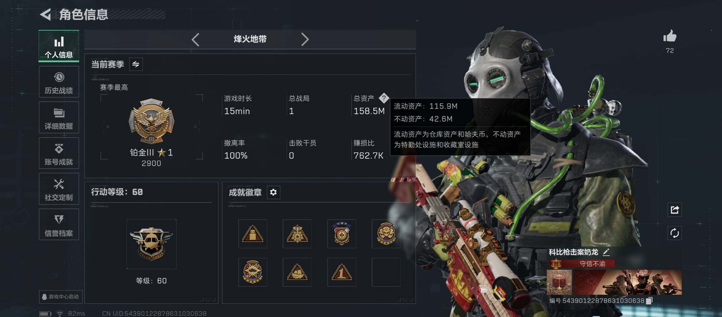Open the 详细数据 tab
The width and height of the screenshot is (722, 317).
59,117
